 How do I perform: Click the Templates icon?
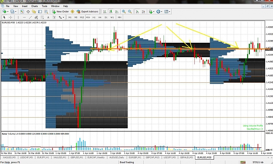click(x=166, y=11)
